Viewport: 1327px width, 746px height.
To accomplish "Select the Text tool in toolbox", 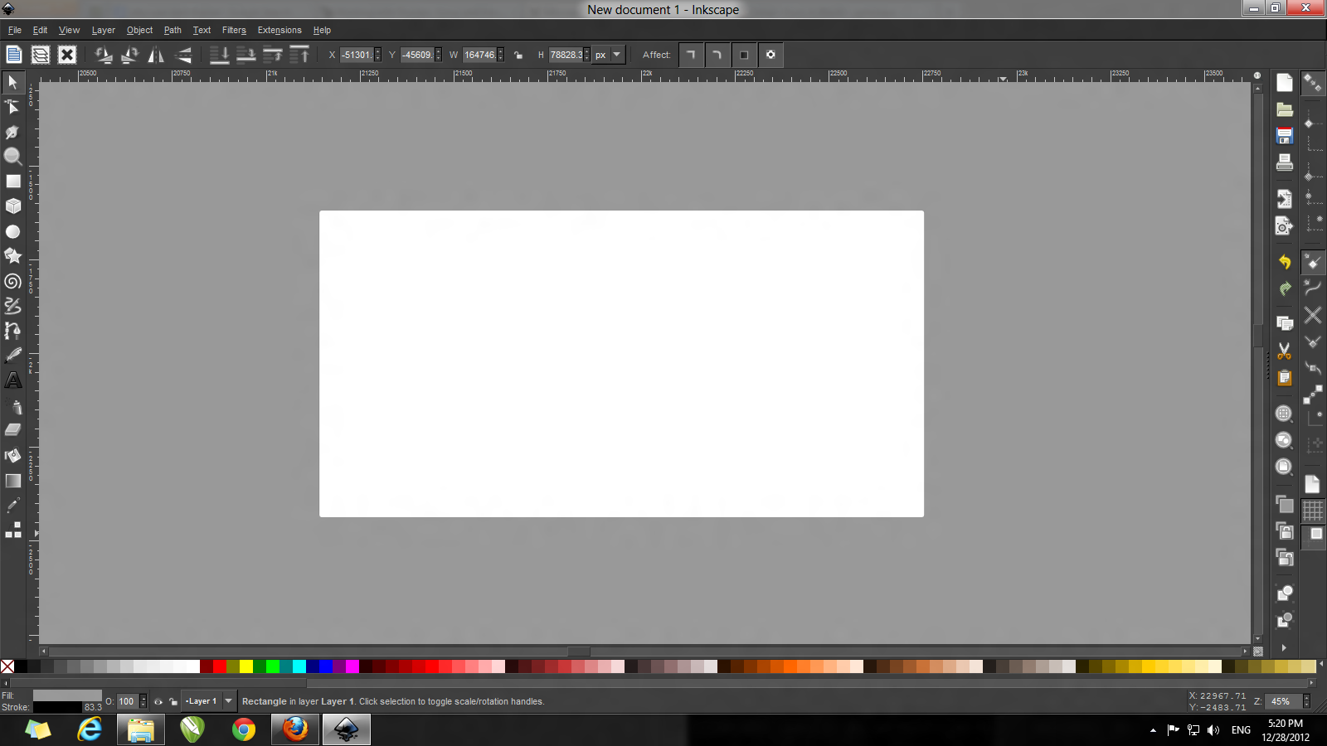I will point(13,380).
